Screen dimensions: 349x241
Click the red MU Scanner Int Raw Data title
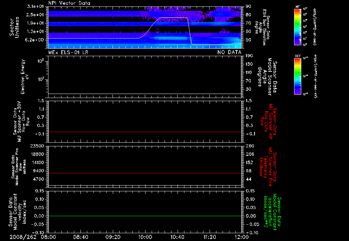(x=269, y=122)
